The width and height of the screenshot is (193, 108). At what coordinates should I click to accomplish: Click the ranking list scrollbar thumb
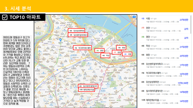tap(191, 24)
